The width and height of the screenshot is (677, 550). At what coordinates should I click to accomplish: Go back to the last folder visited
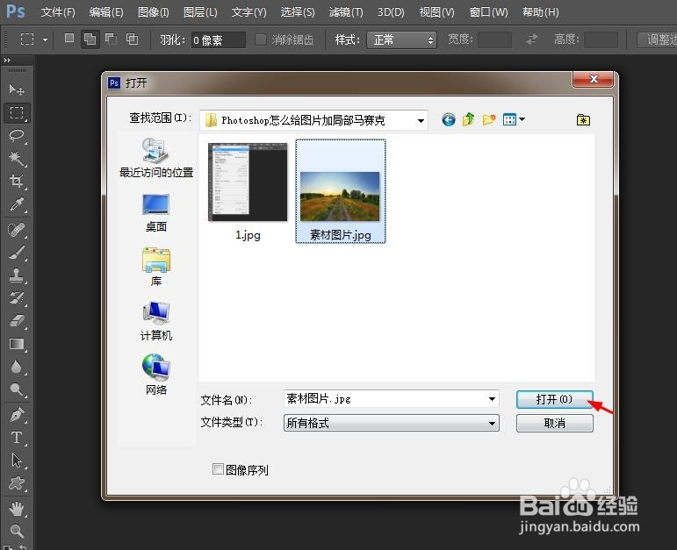pos(448,119)
